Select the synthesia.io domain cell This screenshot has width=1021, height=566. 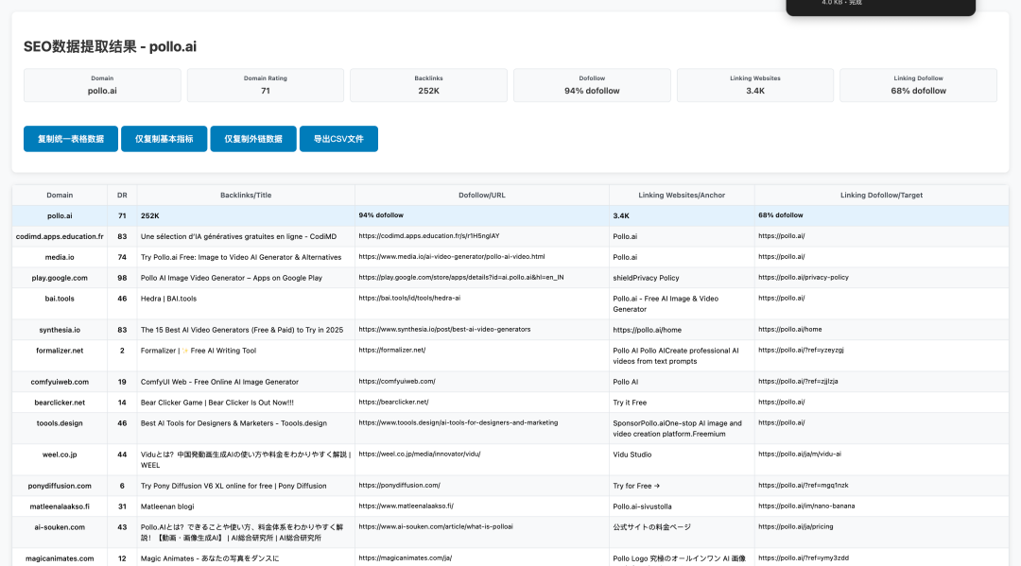click(x=60, y=330)
